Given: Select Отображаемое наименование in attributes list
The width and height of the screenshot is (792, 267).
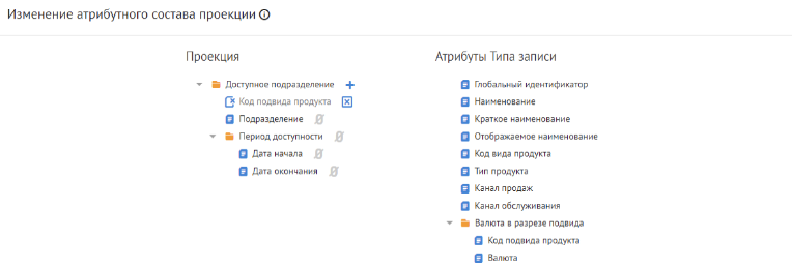Looking at the screenshot, I should tap(535, 137).
